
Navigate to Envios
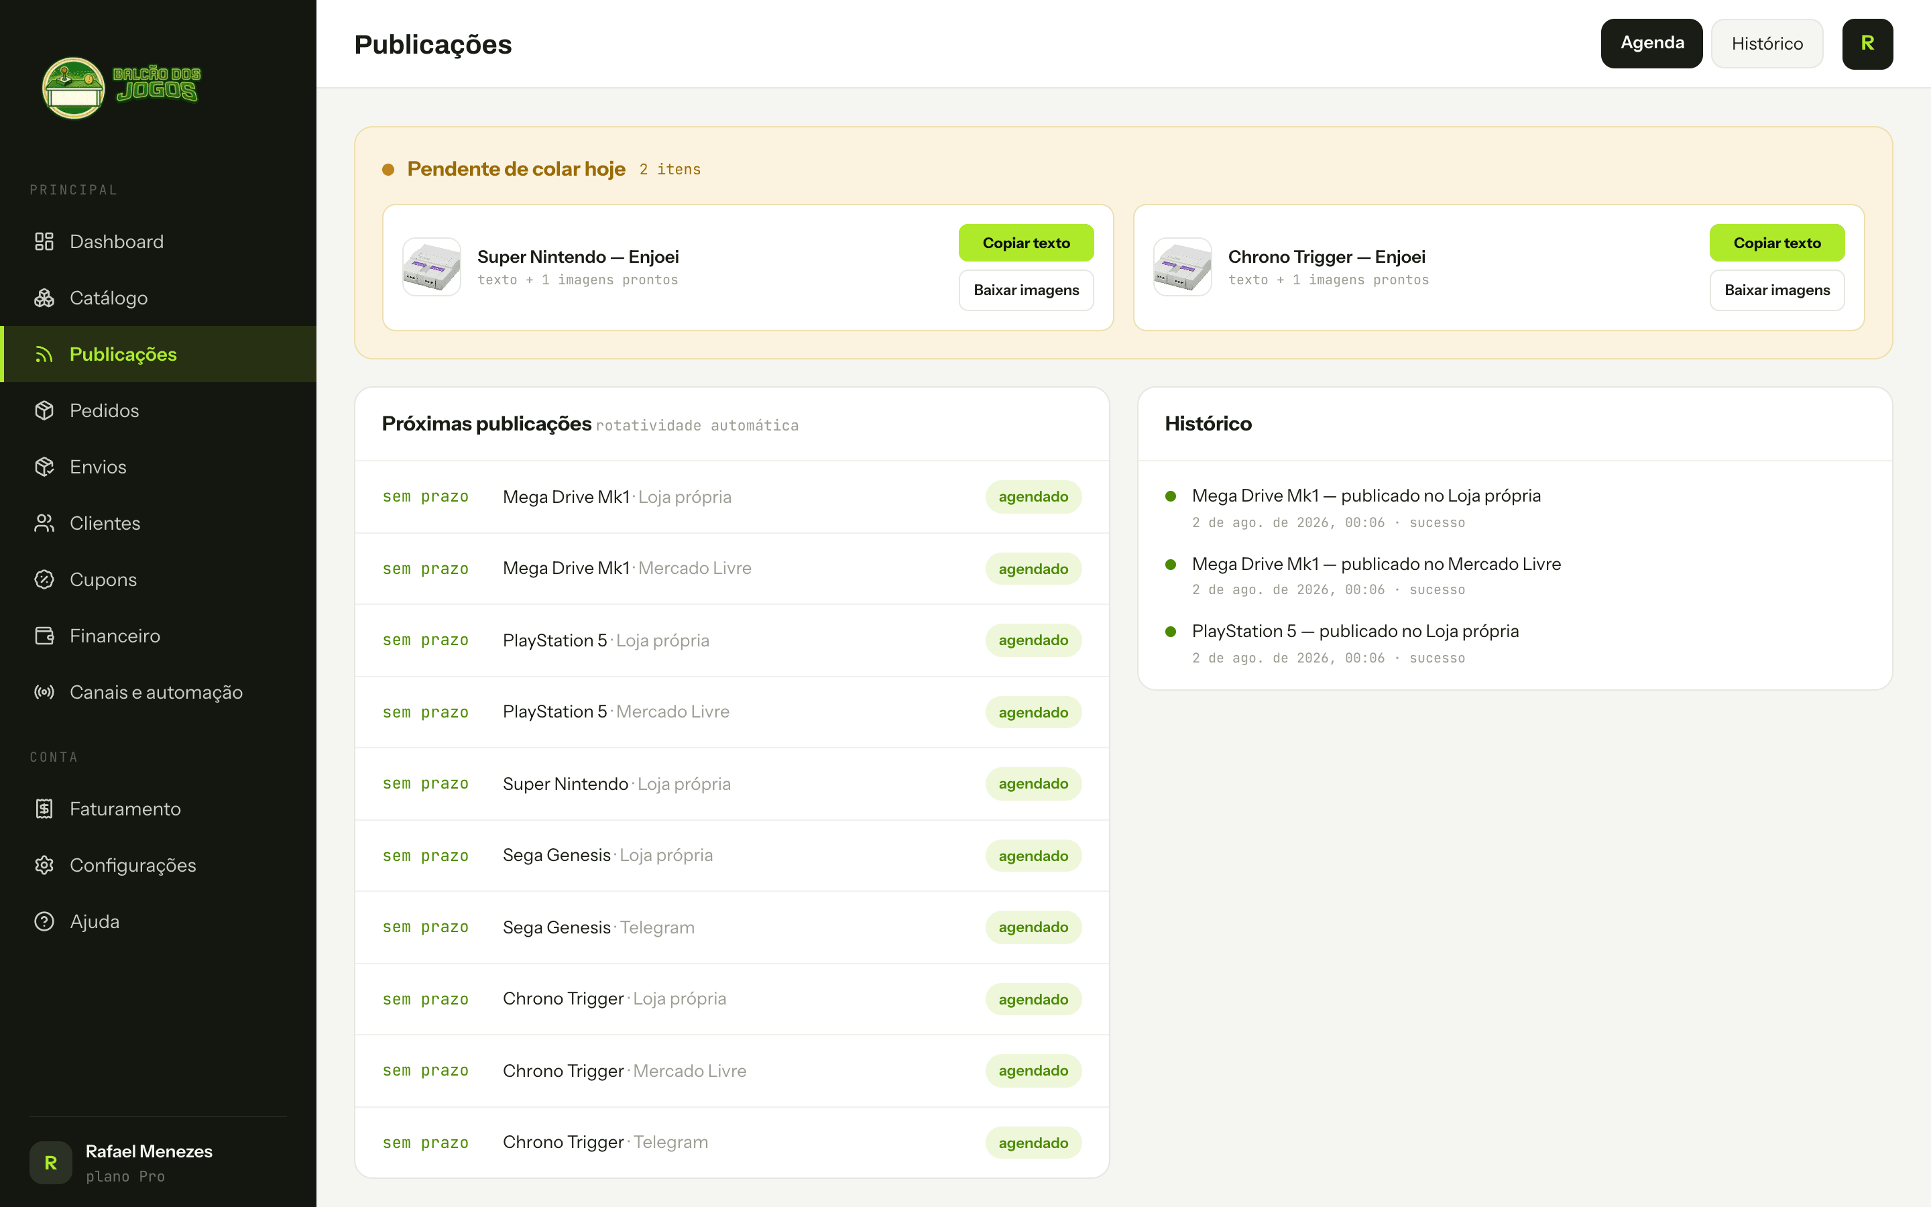[158, 467]
